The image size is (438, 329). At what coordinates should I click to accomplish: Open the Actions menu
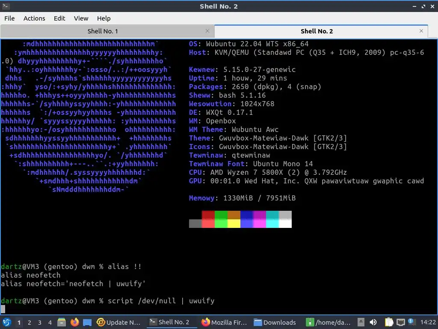click(x=34, y=18)
